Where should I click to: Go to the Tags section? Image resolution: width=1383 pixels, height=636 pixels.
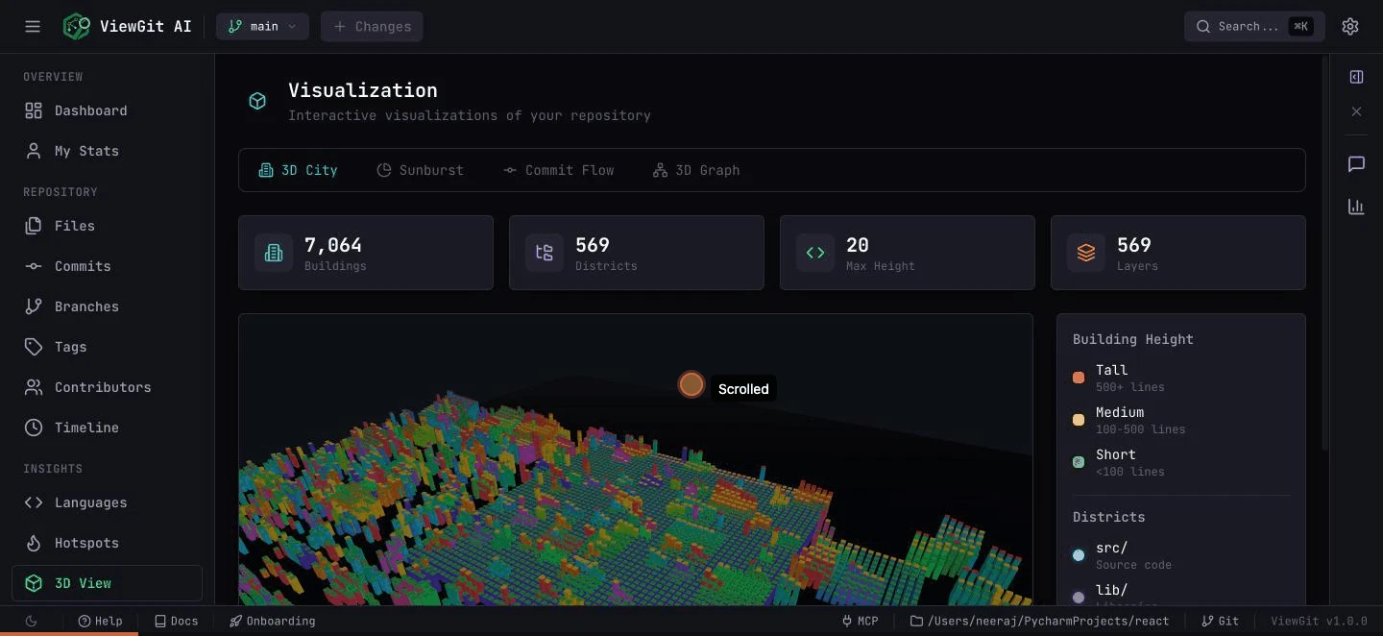point(107,347)
